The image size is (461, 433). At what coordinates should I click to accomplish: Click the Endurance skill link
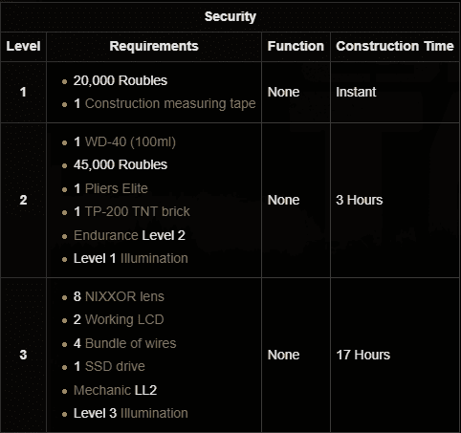point(106,235)
